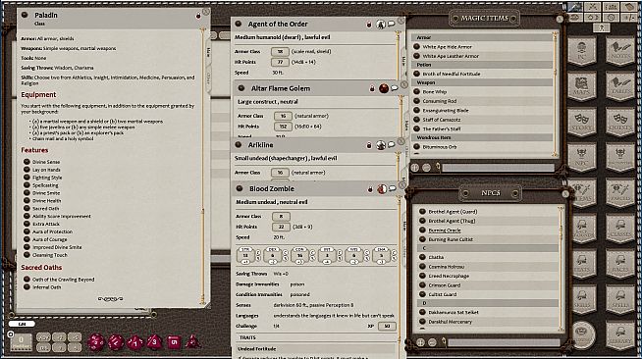Open the Races sidebar panel
Image resolution: width=642 pixels, height=359 pixels.
click(620, 265)
